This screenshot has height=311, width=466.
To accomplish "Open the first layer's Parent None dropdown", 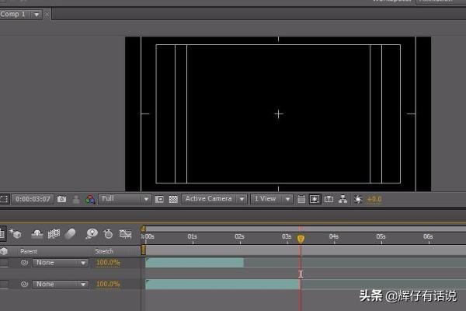I will pos(60,263).
